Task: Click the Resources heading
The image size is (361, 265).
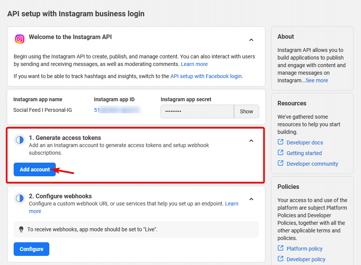Action: [292, 103]
